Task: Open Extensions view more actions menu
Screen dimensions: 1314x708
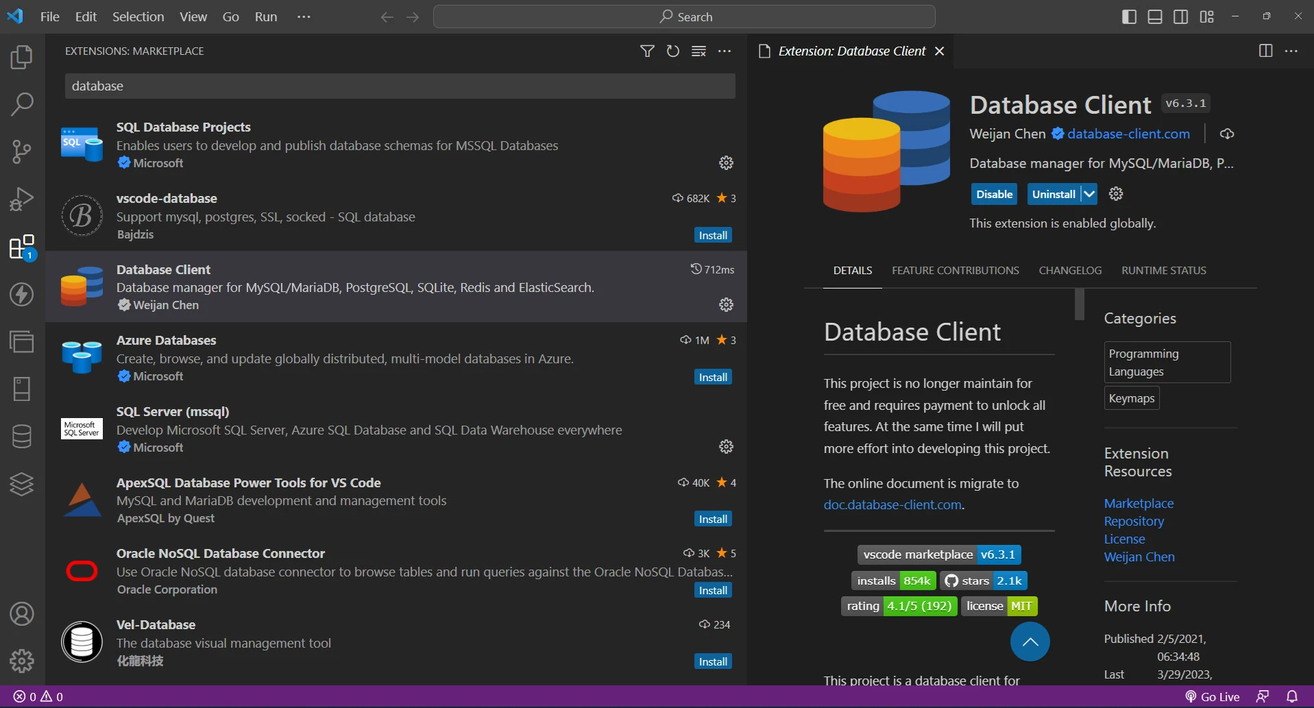Action: (x=725, y=51)
